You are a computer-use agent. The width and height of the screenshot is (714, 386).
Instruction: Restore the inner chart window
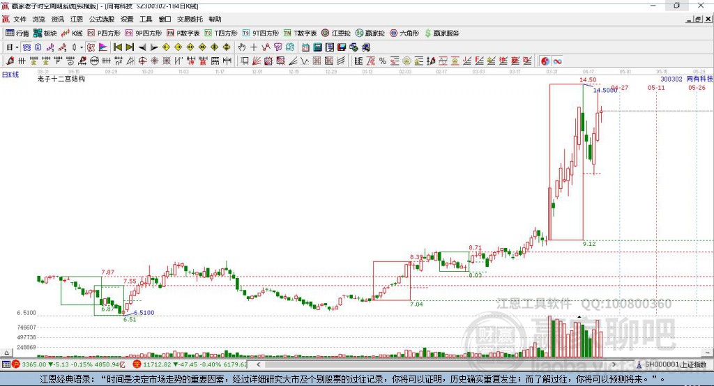698,19
